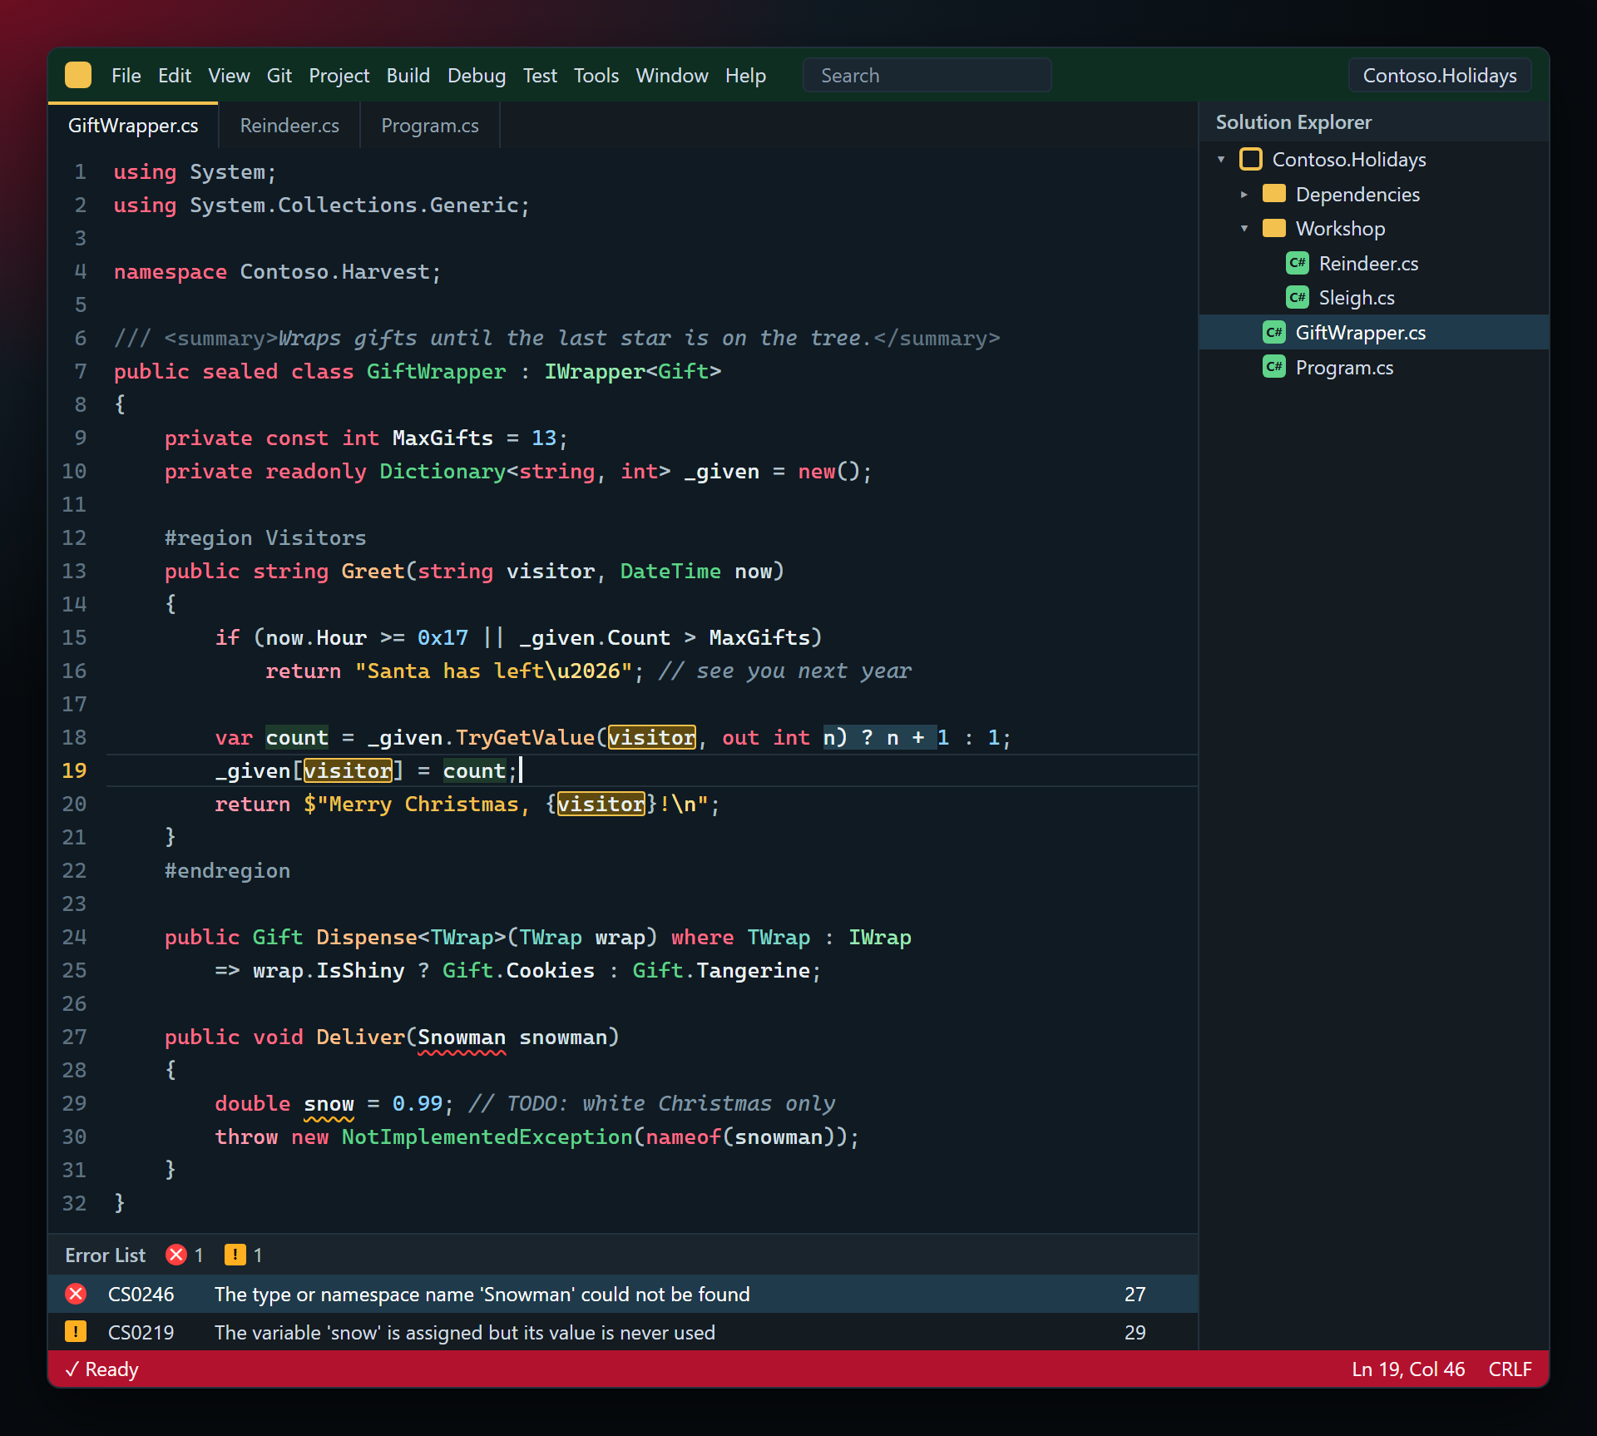1597x1436 pixels.
Task: Click the Ln 19, Col 46 status entry
Action: point(1408,1369)
